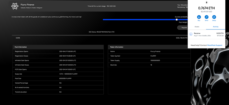229x105 pixels.
Task: Click the Tranche duration row label
Action: [x=21, y=92]
